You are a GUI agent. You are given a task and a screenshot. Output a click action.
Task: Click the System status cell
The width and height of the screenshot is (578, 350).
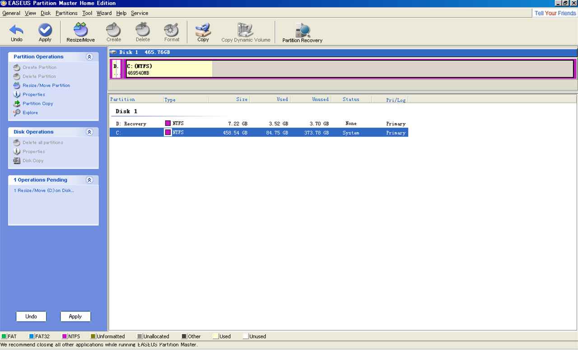pyautogui.click(x=351, y=133)
